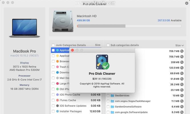Image resolution: width=190 pixels, height=114 pixels.
Task: Click the GardenGnomeSoftware folder icon
Action: pyautogui.click(x=112, y=107)
